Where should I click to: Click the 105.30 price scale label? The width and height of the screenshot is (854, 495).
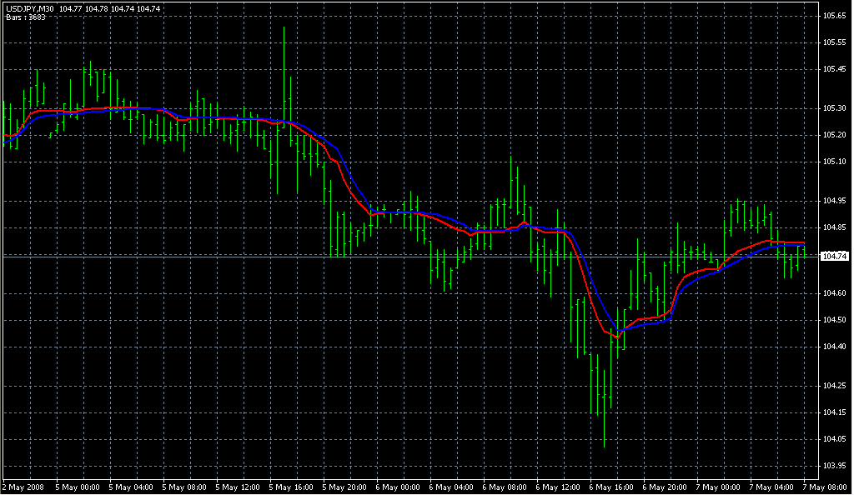click(x=834, y=108)
